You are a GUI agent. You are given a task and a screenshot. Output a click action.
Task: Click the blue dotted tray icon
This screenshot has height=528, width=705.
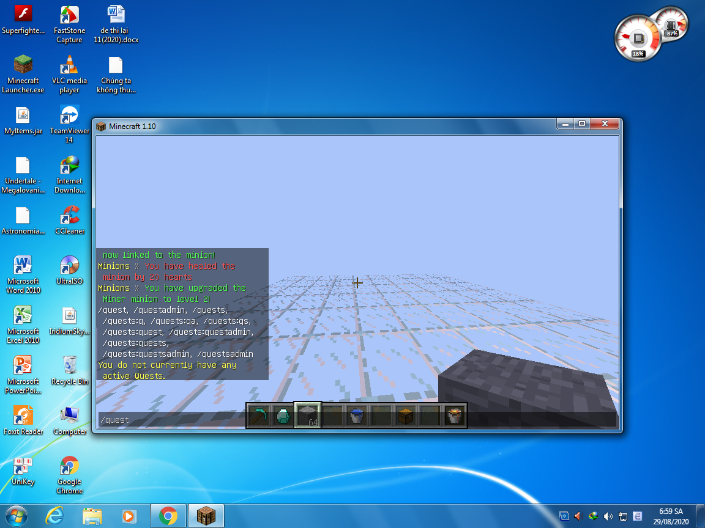564,516
